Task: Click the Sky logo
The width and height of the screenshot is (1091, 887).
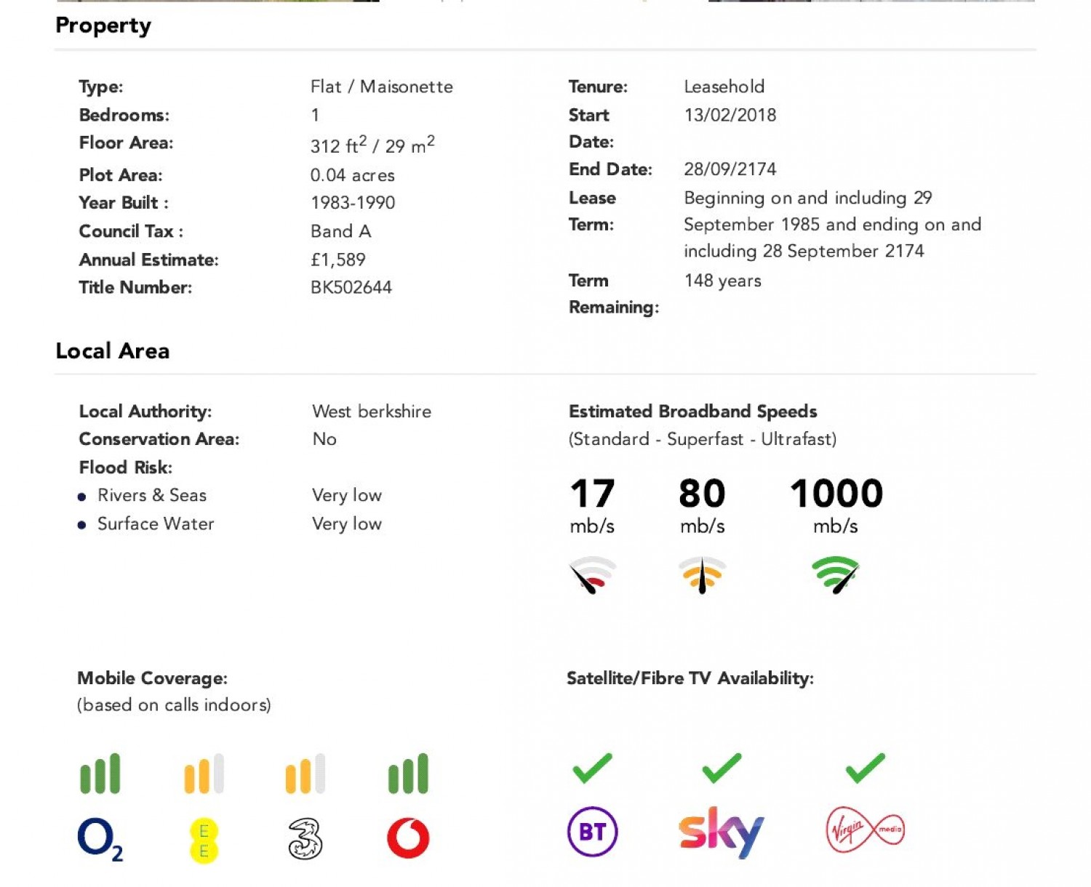Action: point(721,832)
